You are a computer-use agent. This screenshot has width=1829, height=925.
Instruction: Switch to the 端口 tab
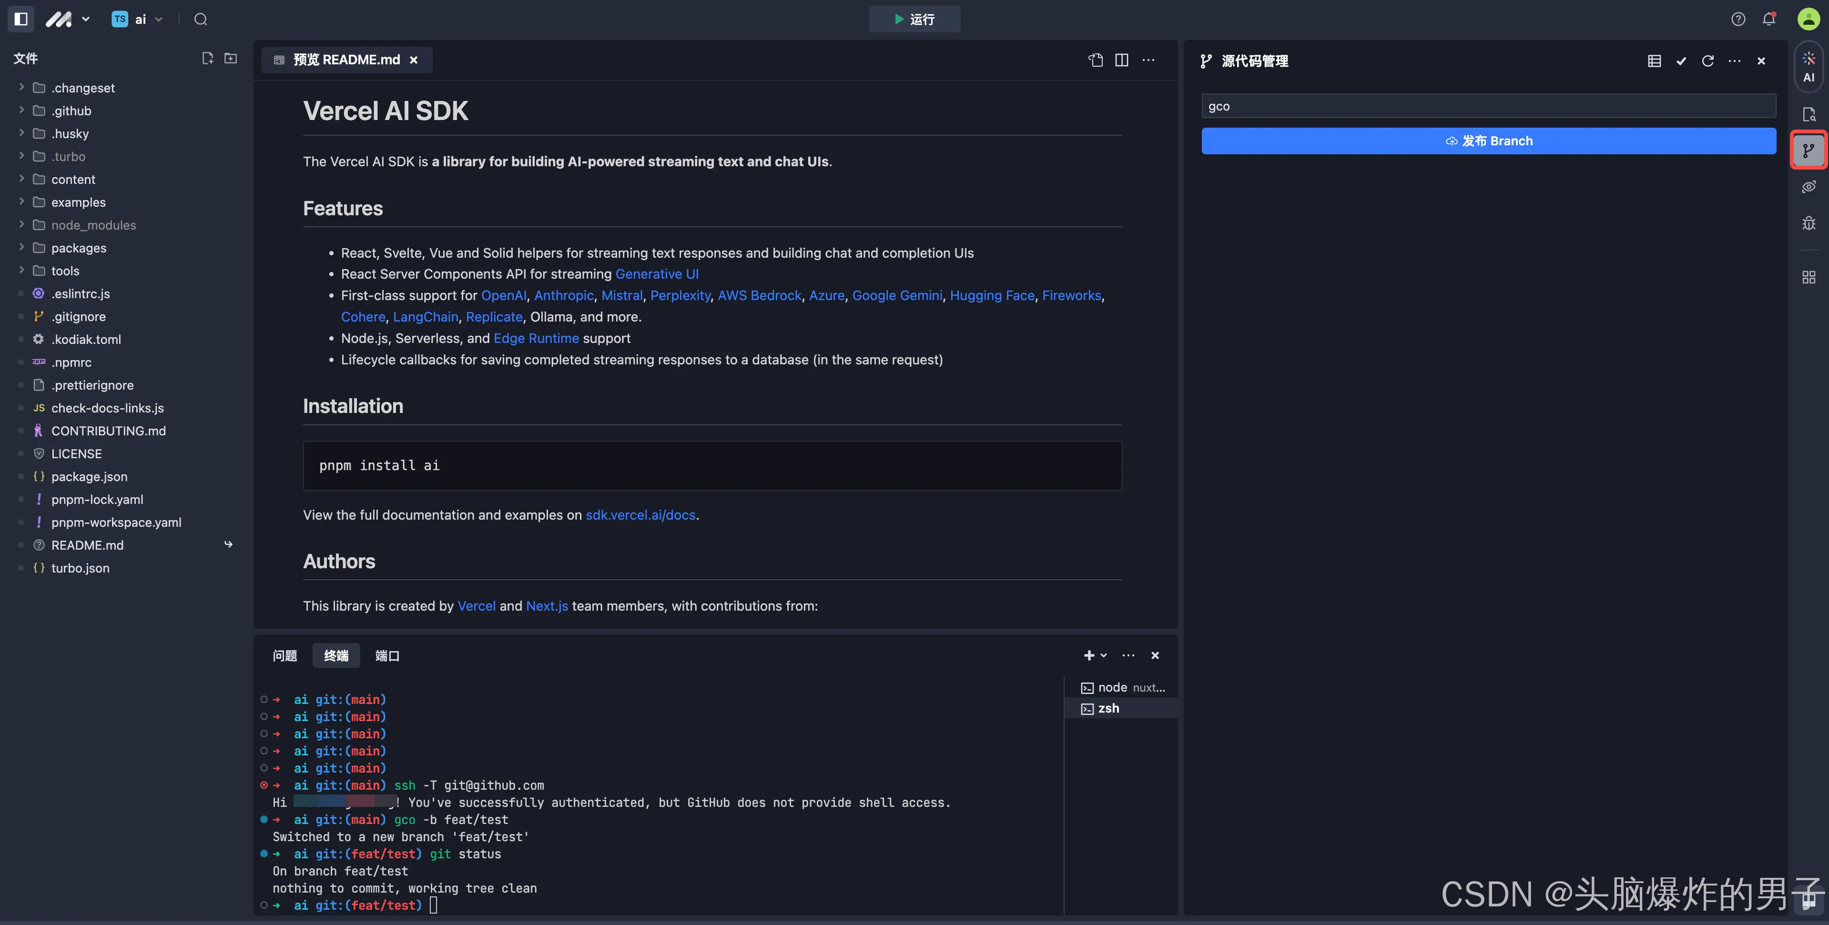(x=387, y=656)
